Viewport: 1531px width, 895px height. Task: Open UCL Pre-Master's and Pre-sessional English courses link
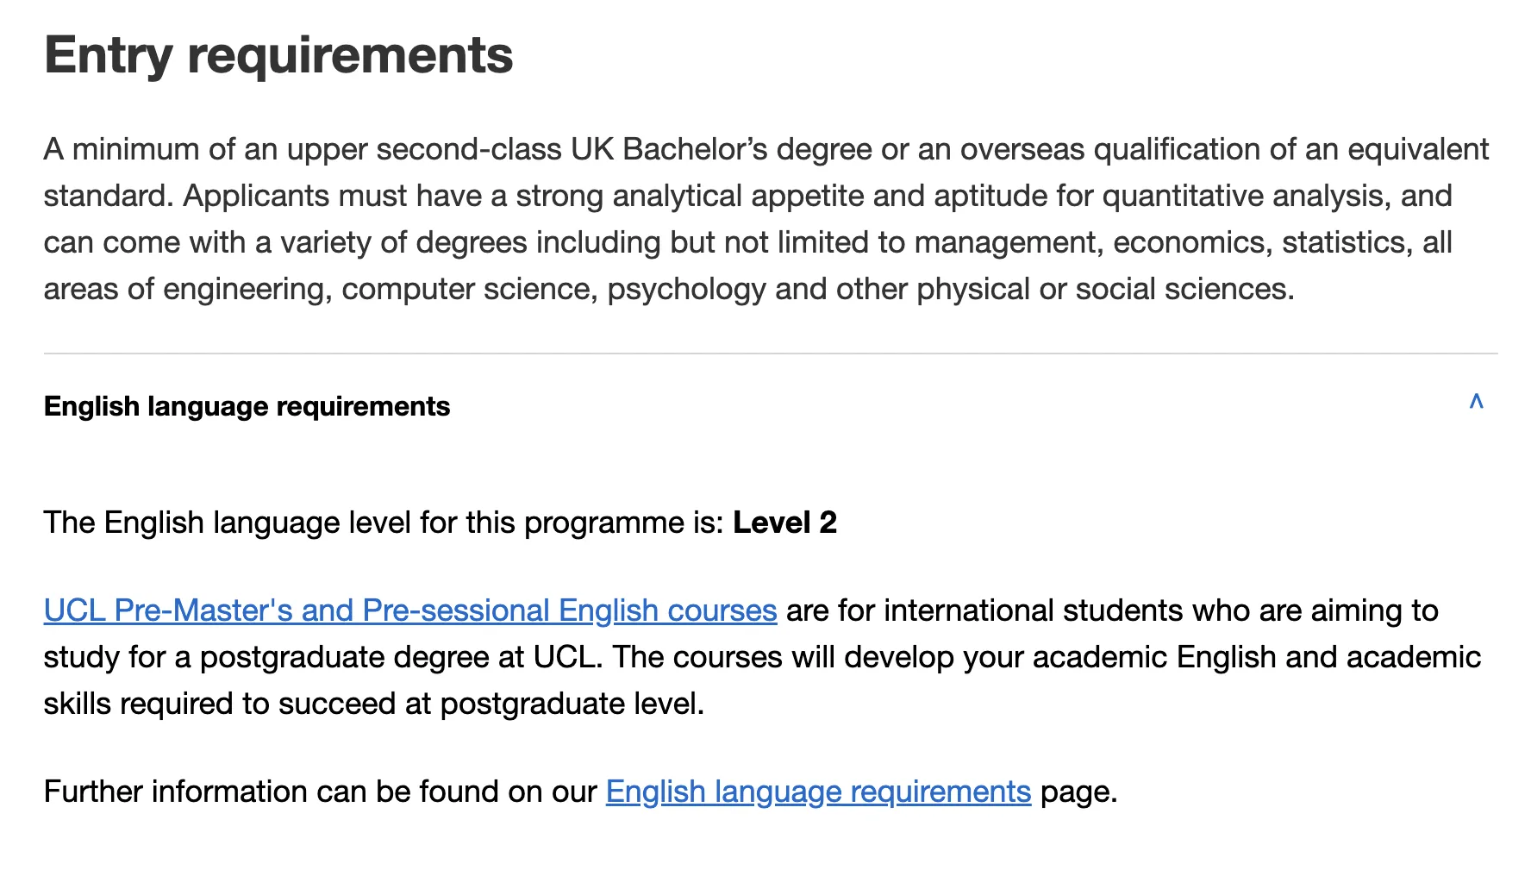[x=410, y=610]
